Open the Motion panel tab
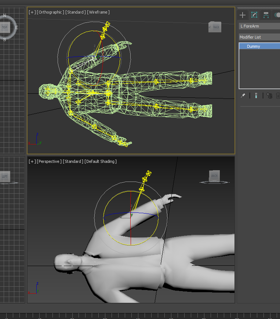The width and height of the screenshot is (280, 319). 277,15
